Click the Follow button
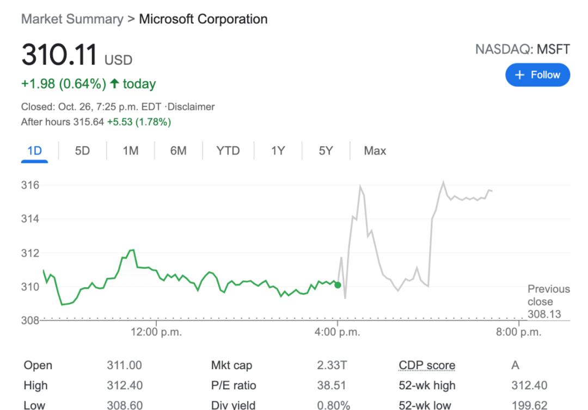Image resolution: width=588 pixels, height=410 pixels. [537, 74]
